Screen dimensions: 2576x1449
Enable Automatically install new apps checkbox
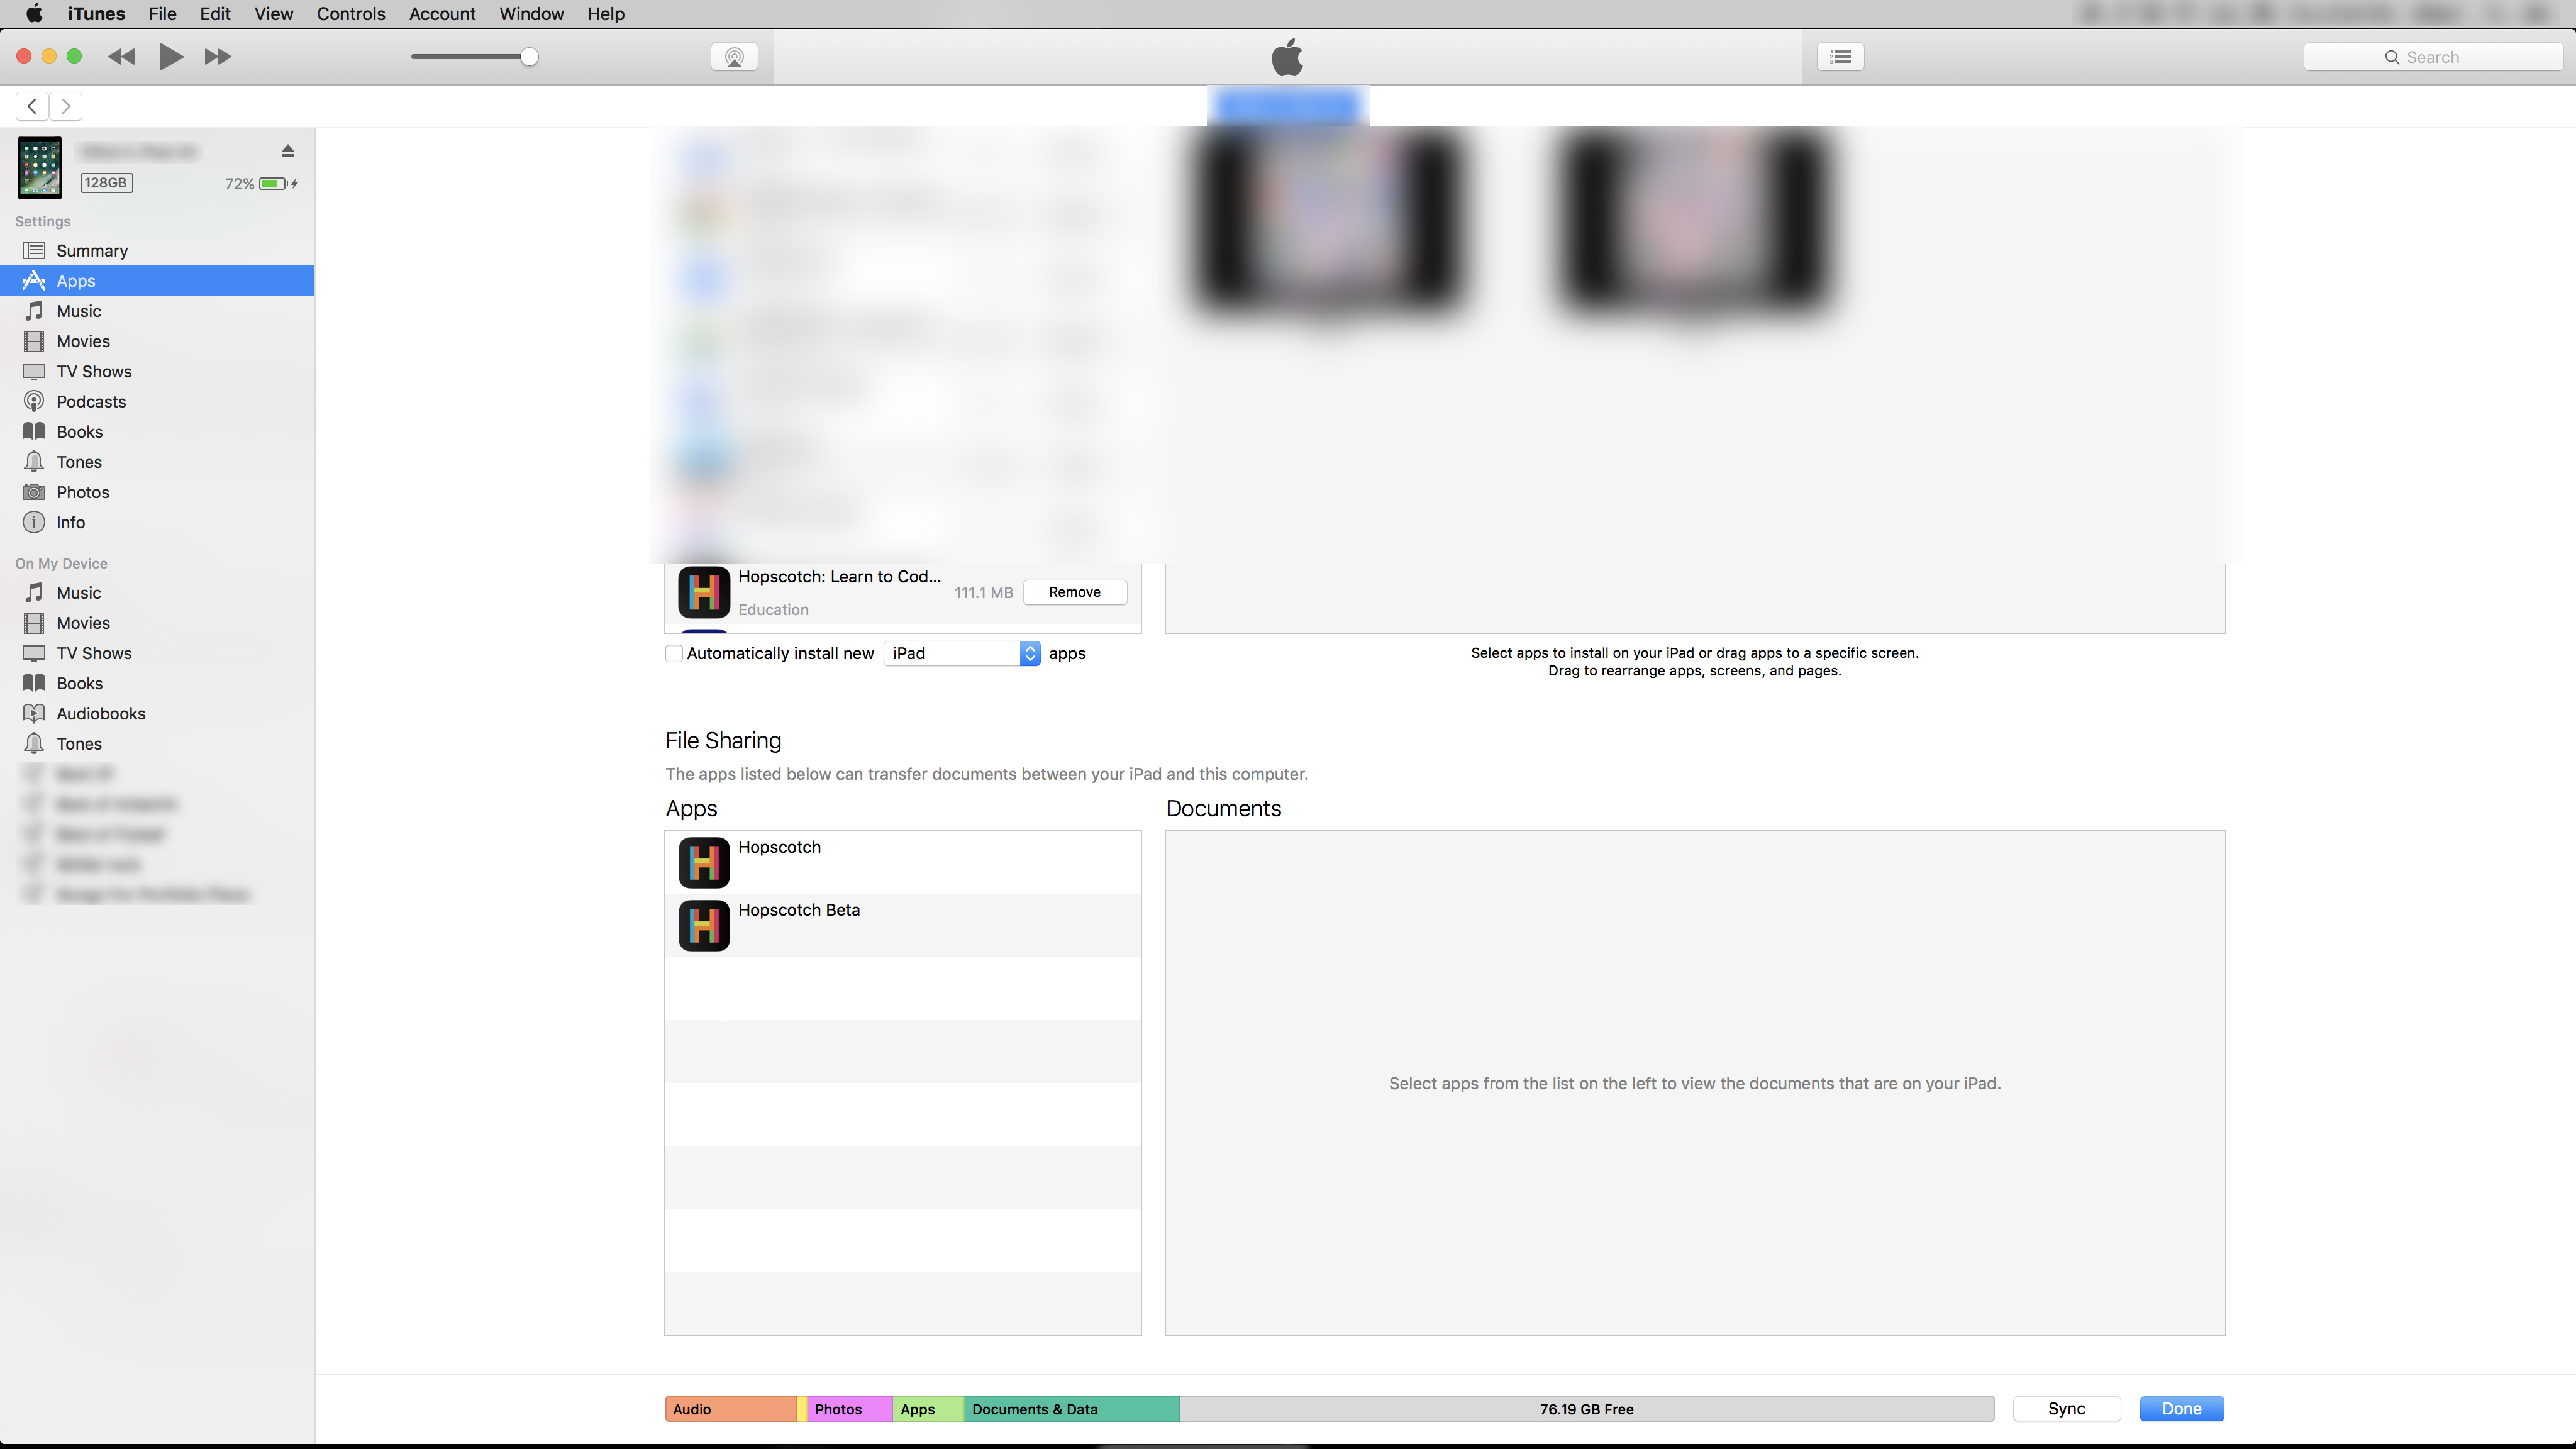click(674, 654)
